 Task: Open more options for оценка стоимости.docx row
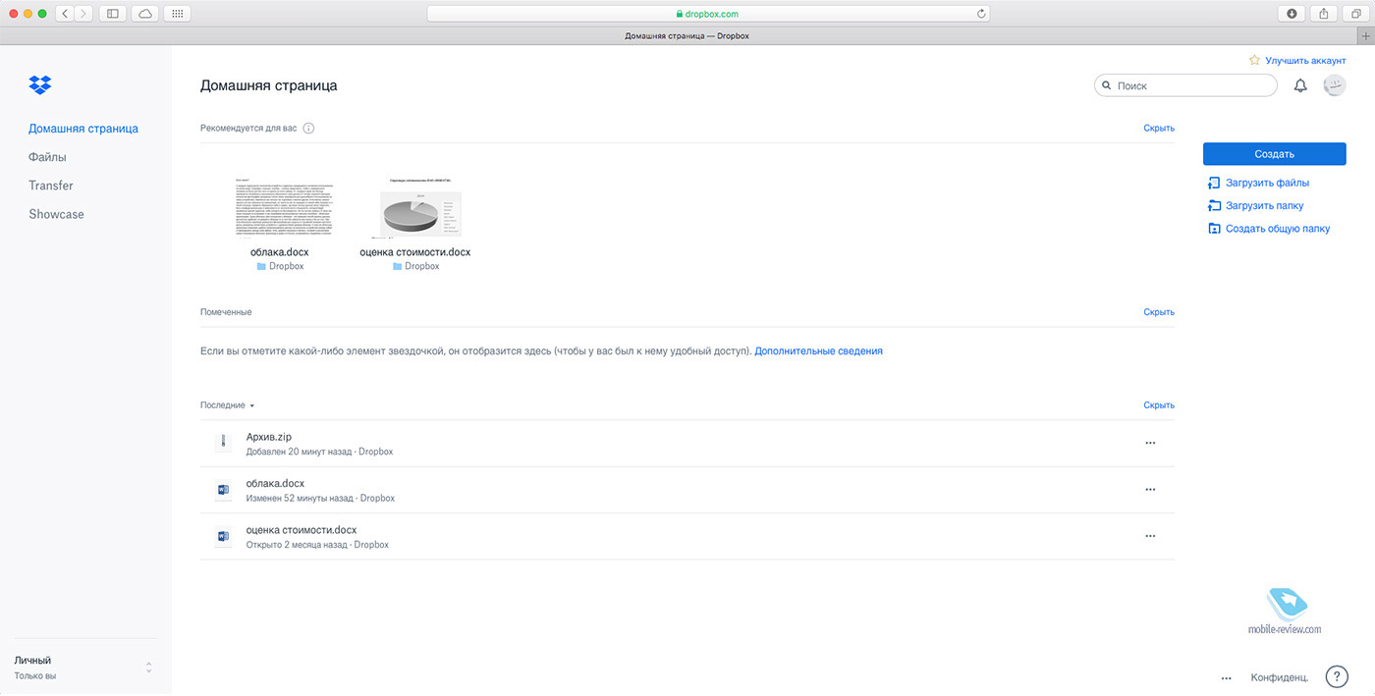pyautogui.click(x=1150, y=536)
